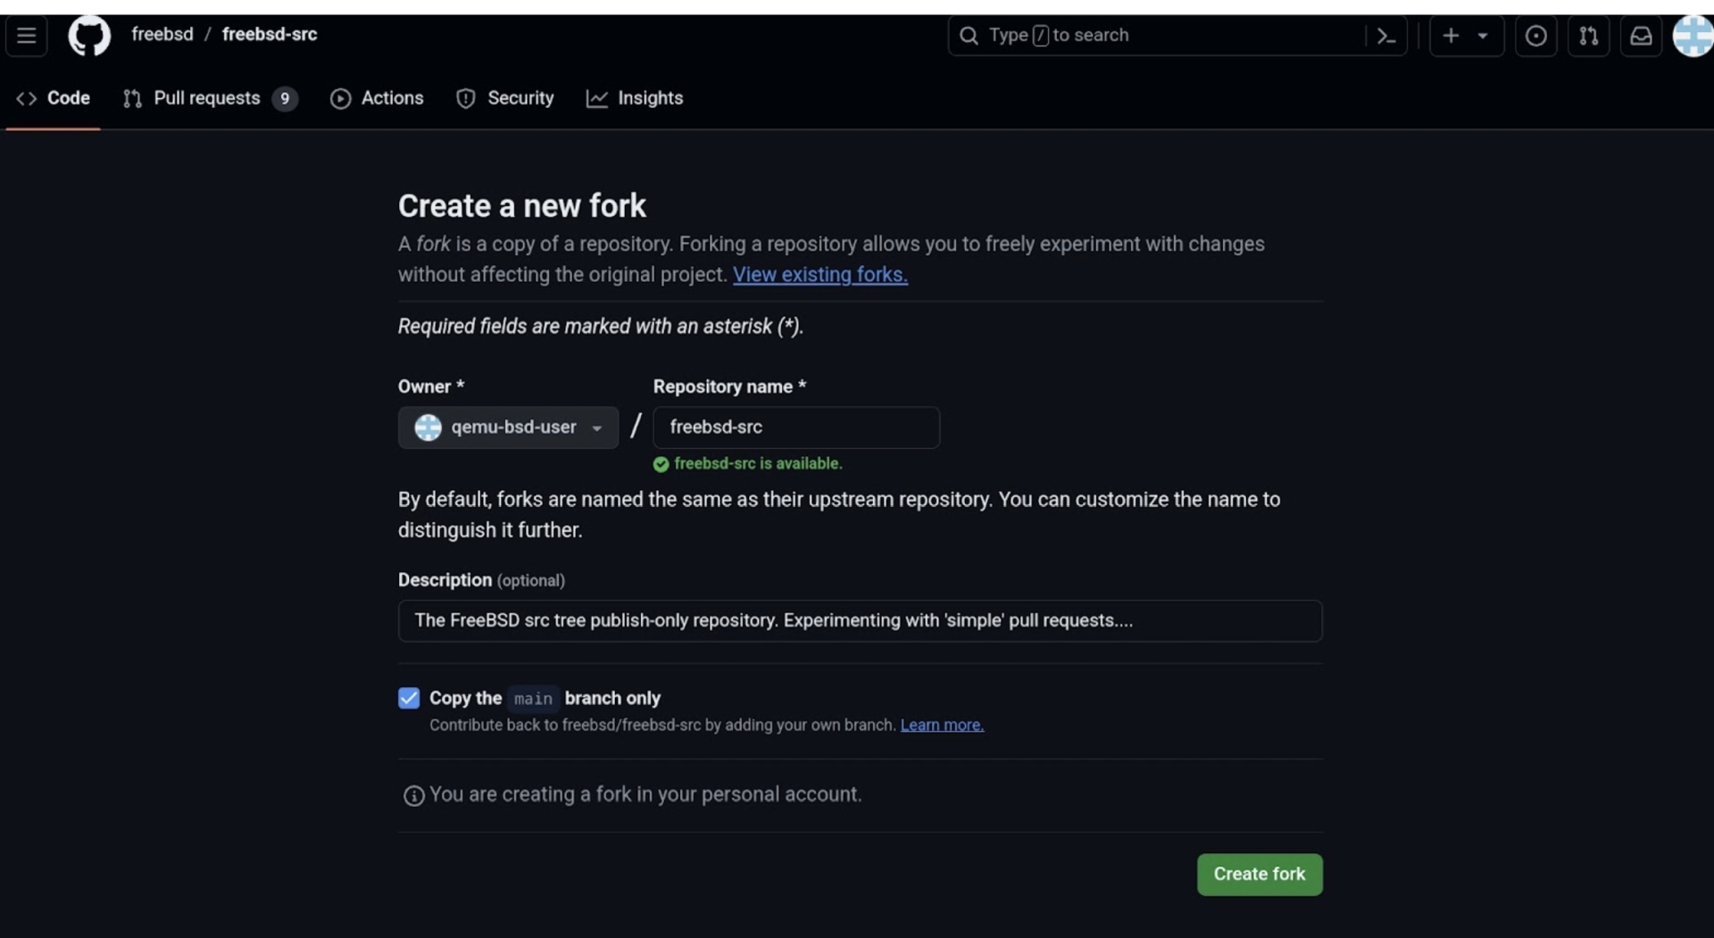The image size is (1714, 938).
Task: Go to the Security tab
Action: click(505, 98)
